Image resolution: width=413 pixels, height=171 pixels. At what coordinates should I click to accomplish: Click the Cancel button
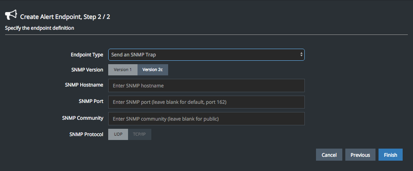pyautogui.click(x=329, y=155)
